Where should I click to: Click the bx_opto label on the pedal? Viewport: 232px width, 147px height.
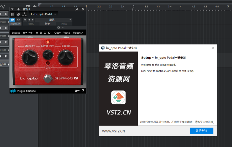29,78
